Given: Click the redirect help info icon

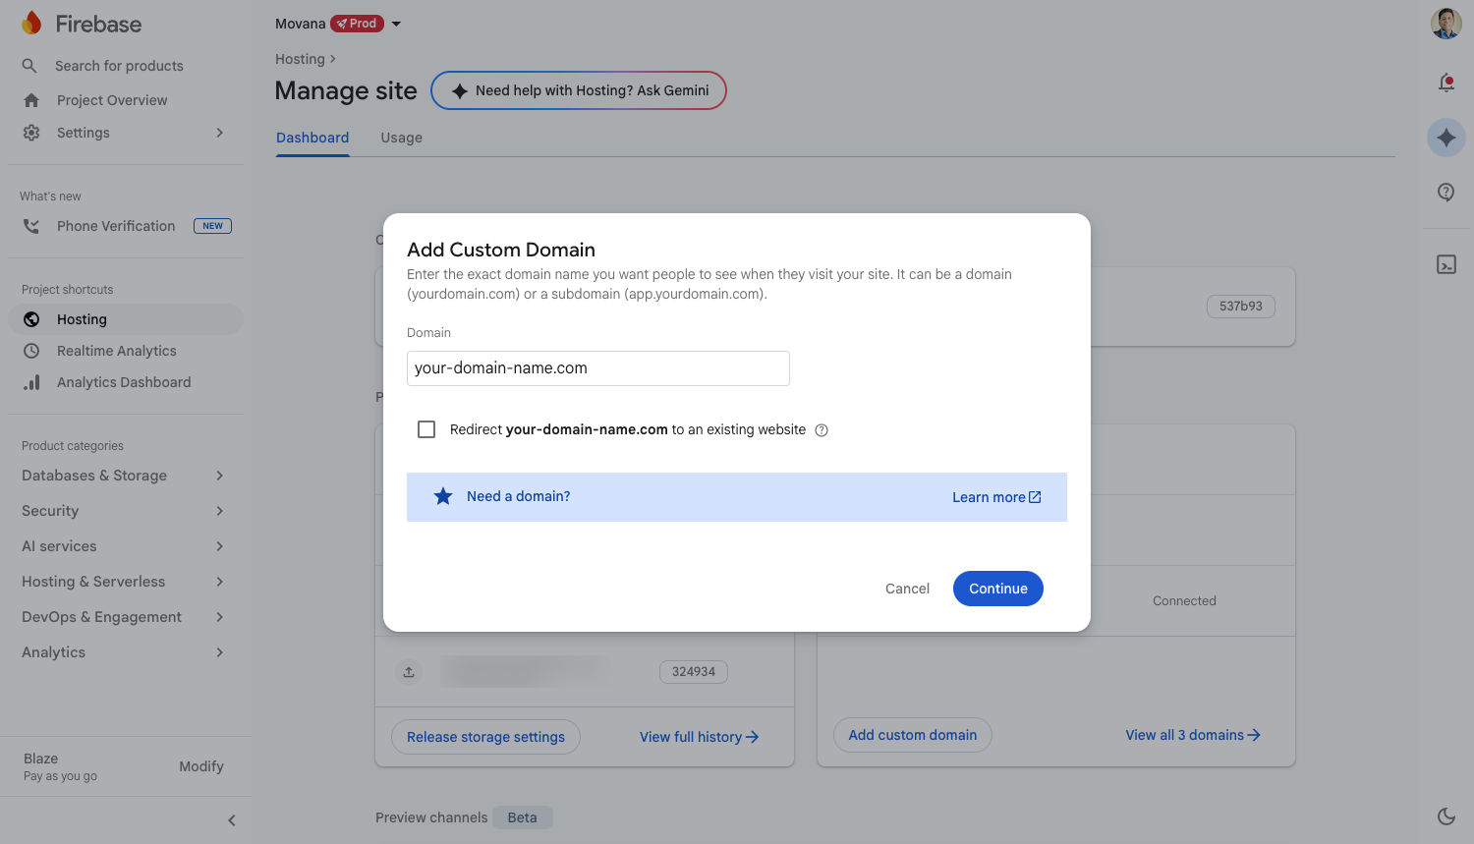Looking at the screenshot, I should click(822, 430).
